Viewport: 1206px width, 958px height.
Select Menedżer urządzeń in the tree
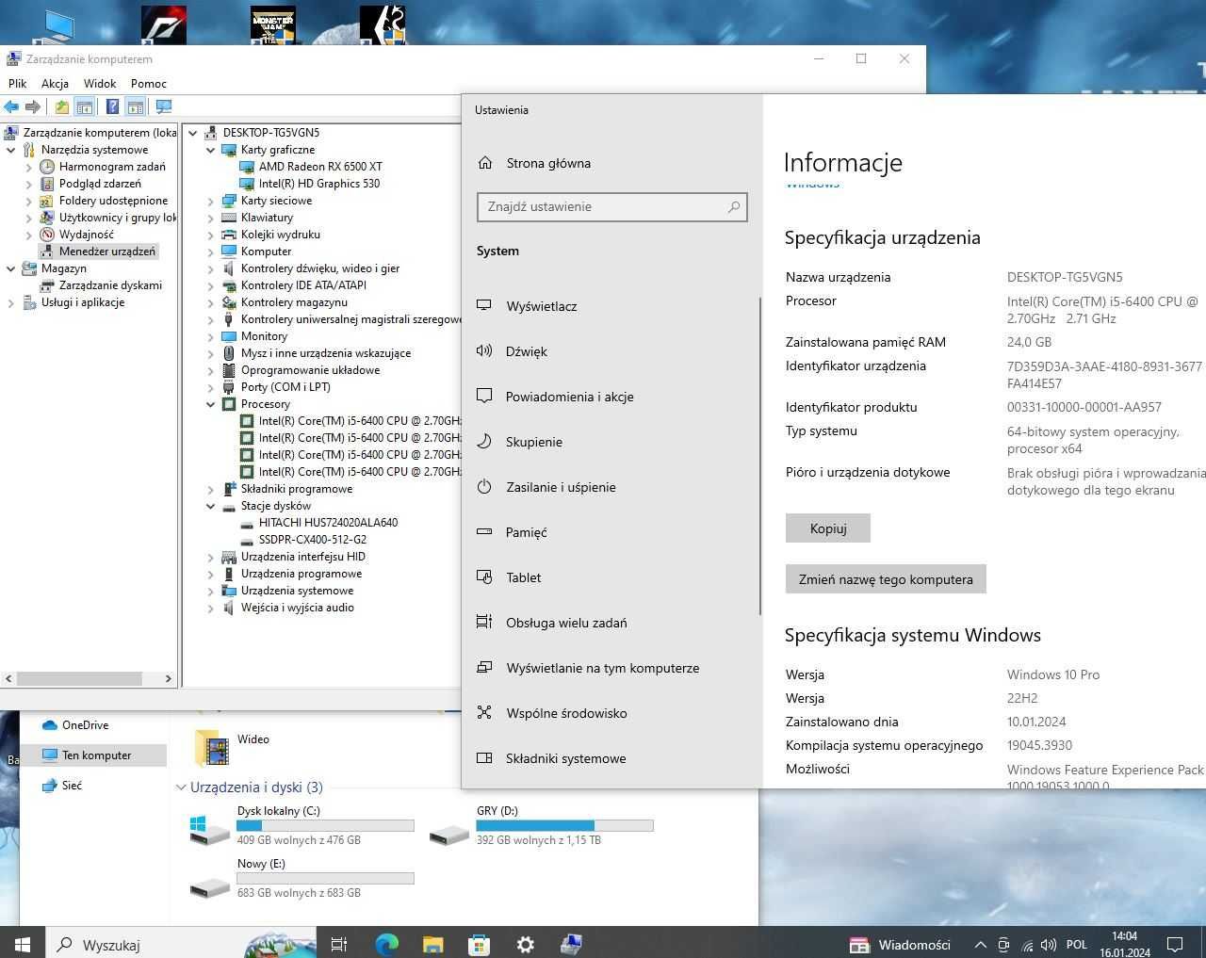click(98, 252)
